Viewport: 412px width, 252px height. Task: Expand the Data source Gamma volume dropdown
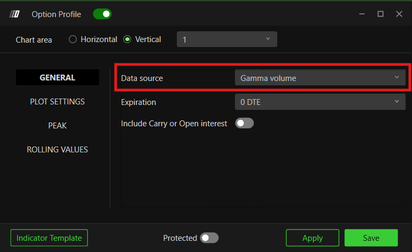click(x=320, y=78)
